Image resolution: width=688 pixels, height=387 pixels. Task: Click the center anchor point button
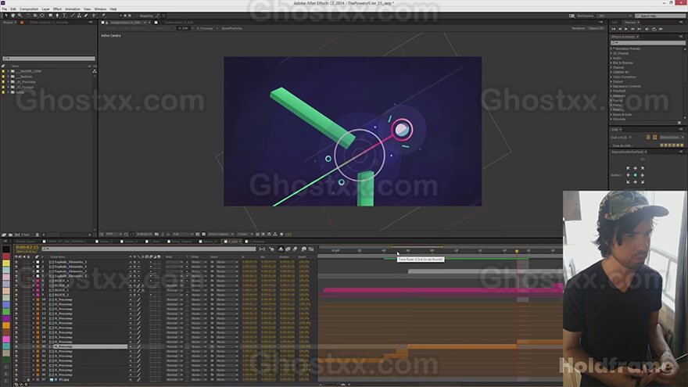tap(636, 175)
